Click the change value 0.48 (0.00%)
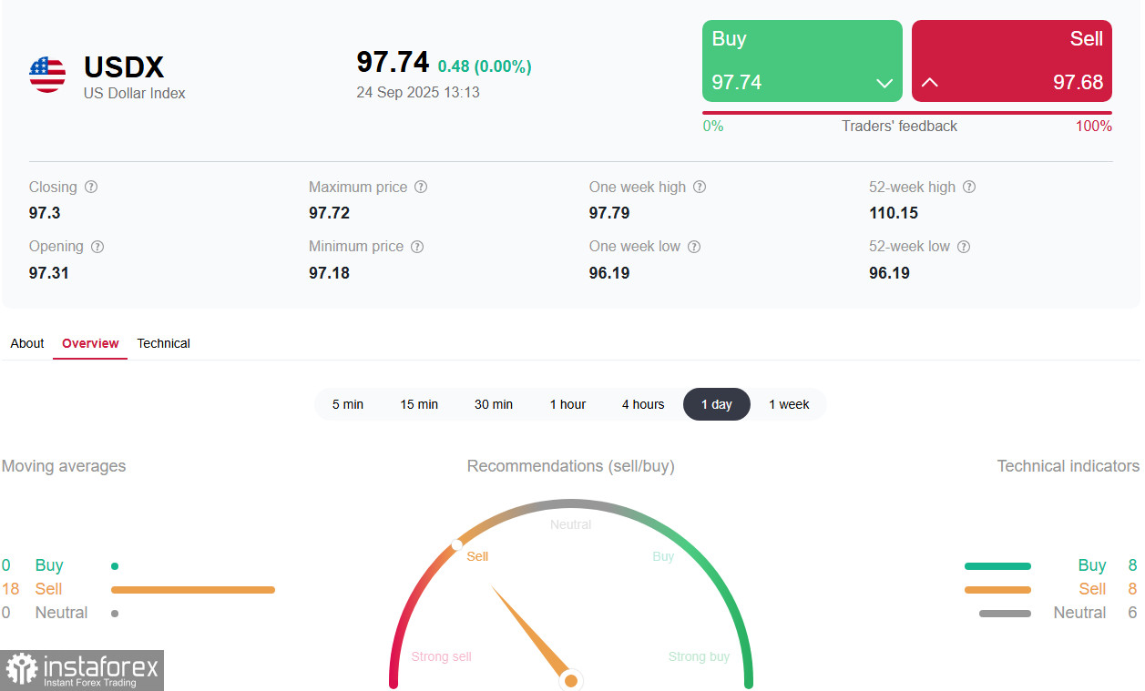The height and width of the screenshot is (691, 1145). (485, 66)
